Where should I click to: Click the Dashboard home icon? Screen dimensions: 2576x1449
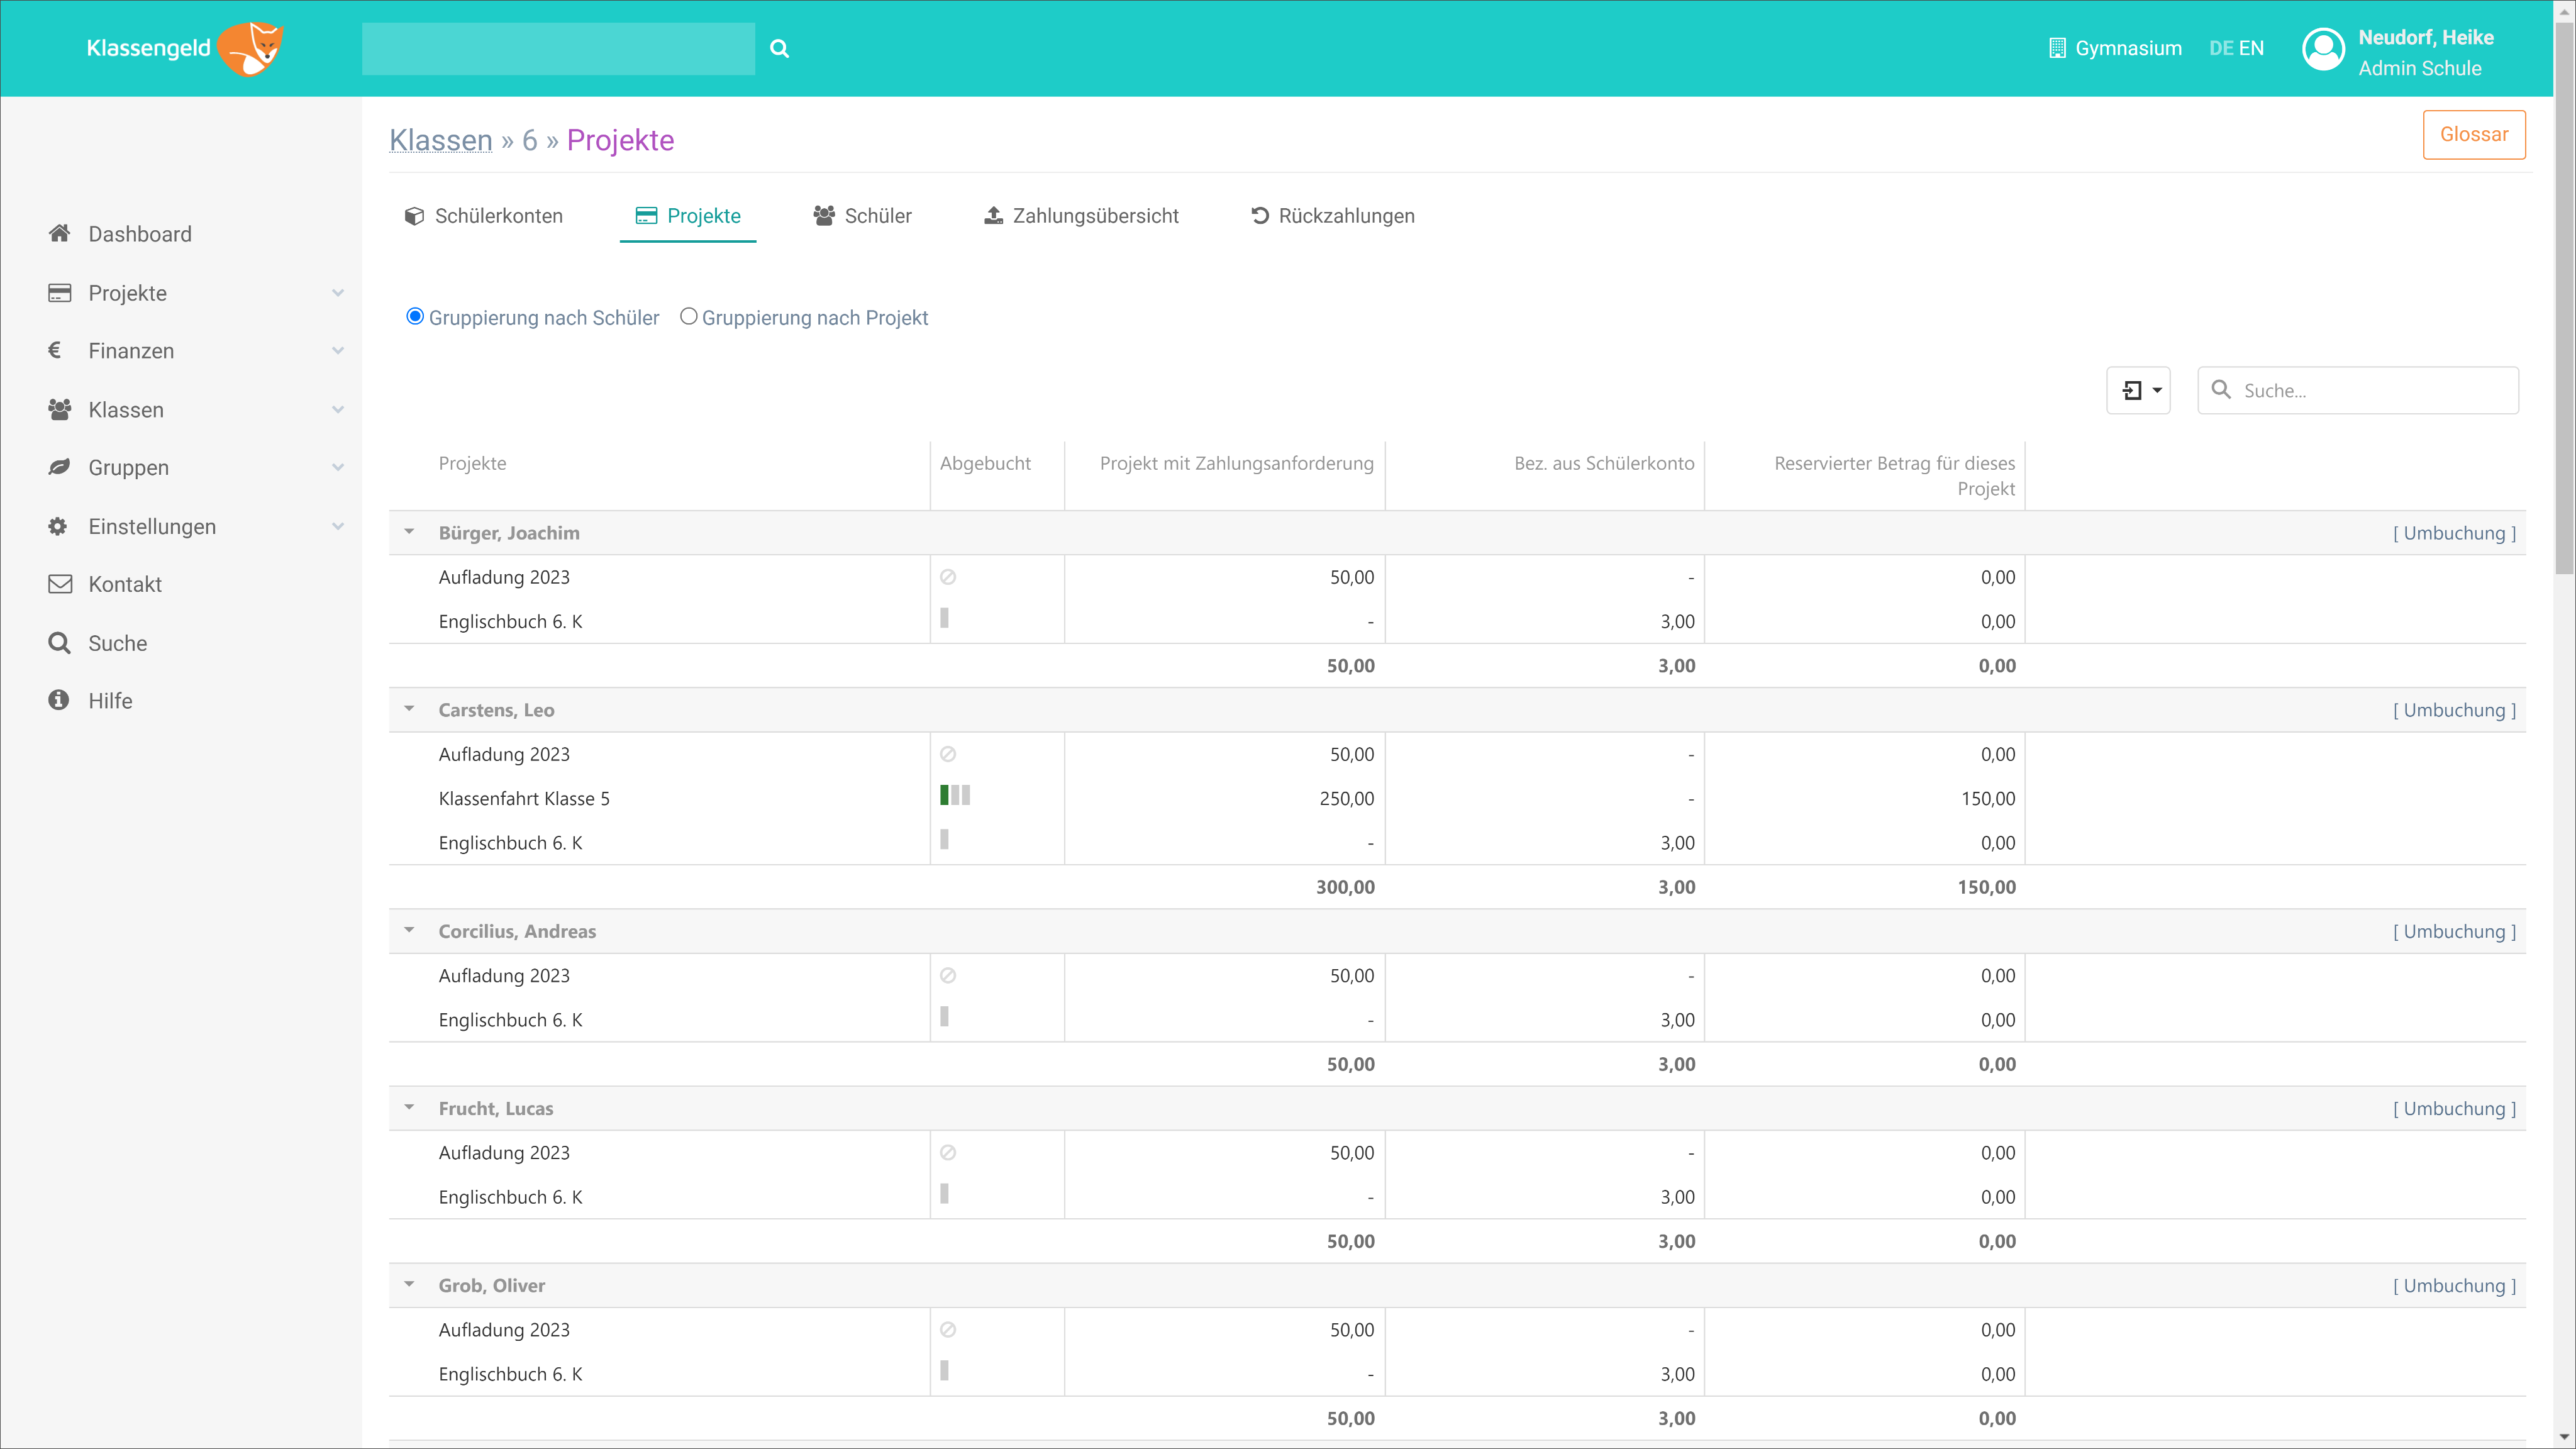[59, 233]
